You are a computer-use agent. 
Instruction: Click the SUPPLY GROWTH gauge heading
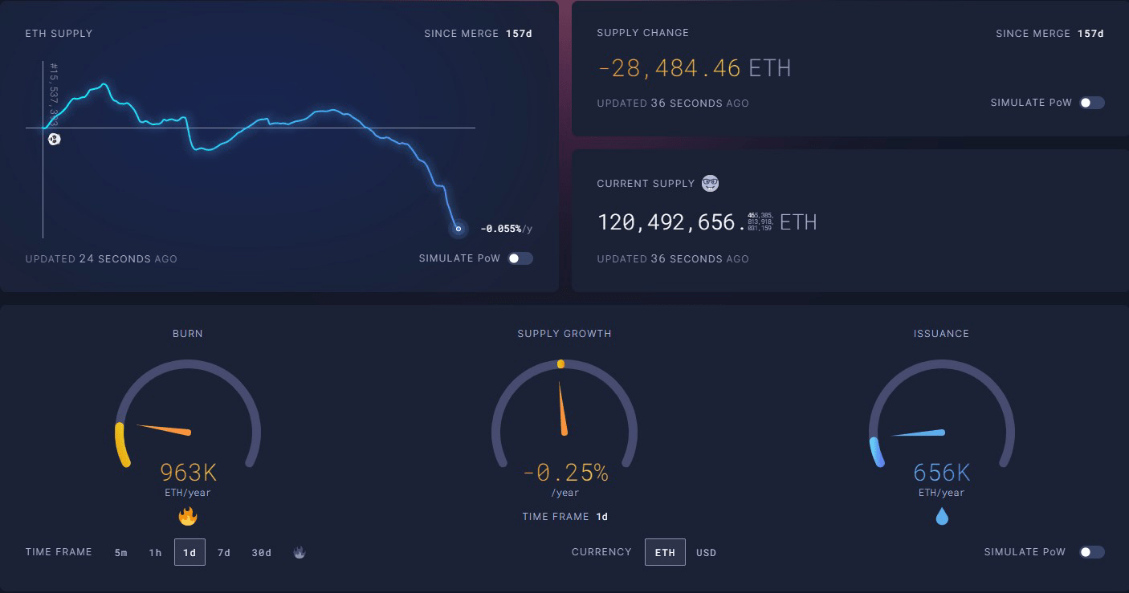(x=564, y=333)
